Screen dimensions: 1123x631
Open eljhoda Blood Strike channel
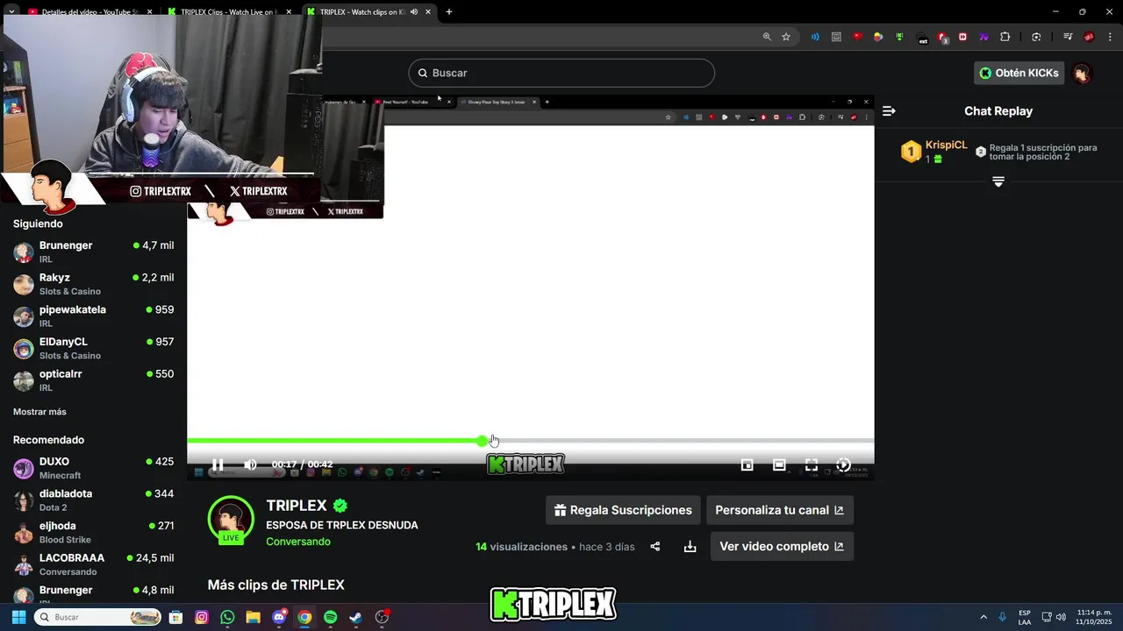(x=93, y=532)
